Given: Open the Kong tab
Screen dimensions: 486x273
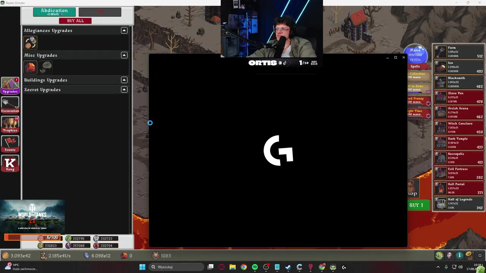Looking at the screenshot, I should click(10, 164).
